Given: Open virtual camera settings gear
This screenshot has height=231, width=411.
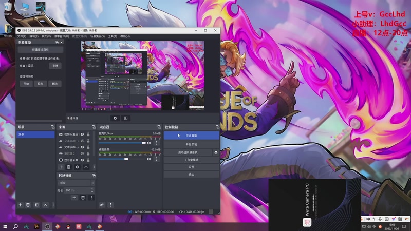Looking at the screenshot, I should click(216, 152).
